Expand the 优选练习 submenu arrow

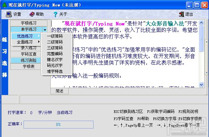[39, 36]
